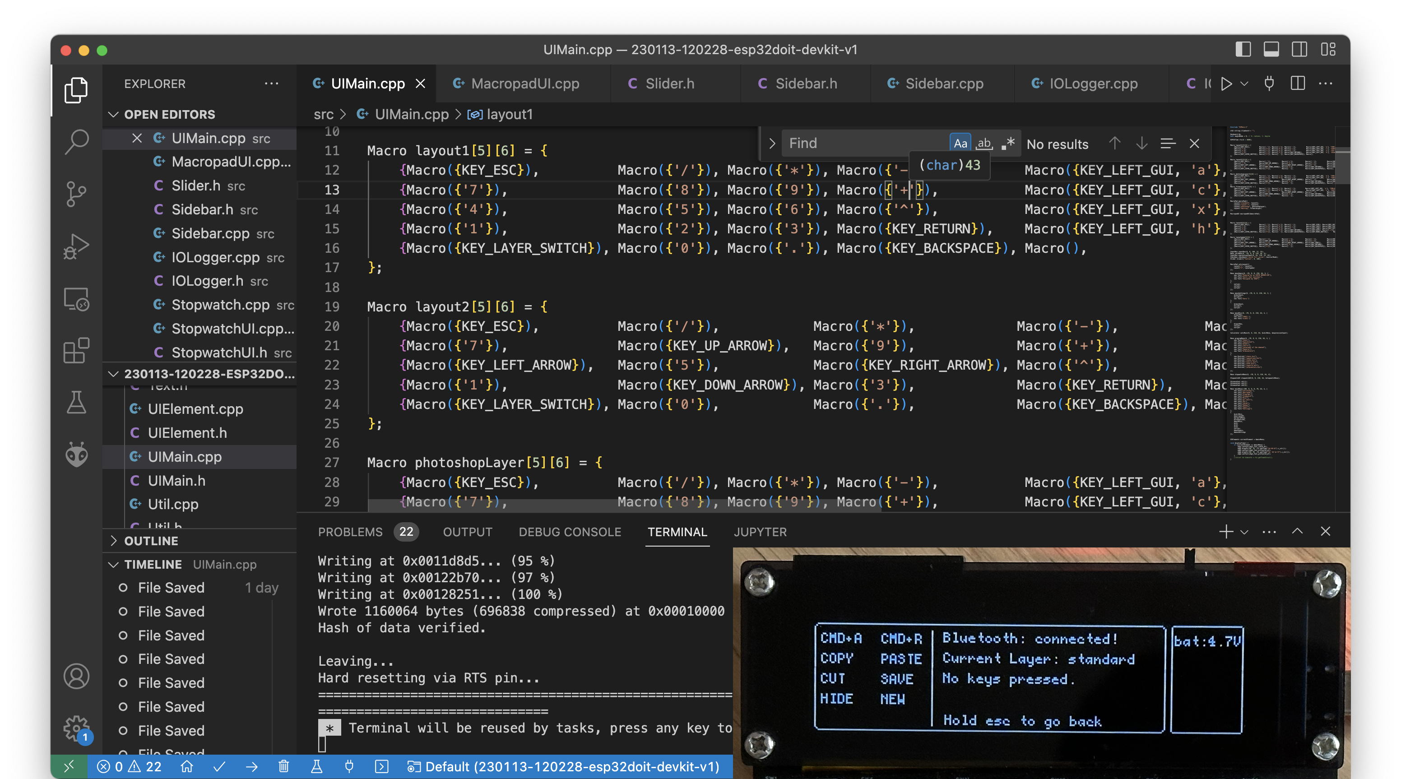Open terminal panel More Actions ellipsis
The height and width of the screenshot is (779, 1401).
[x=1269, y=532]
